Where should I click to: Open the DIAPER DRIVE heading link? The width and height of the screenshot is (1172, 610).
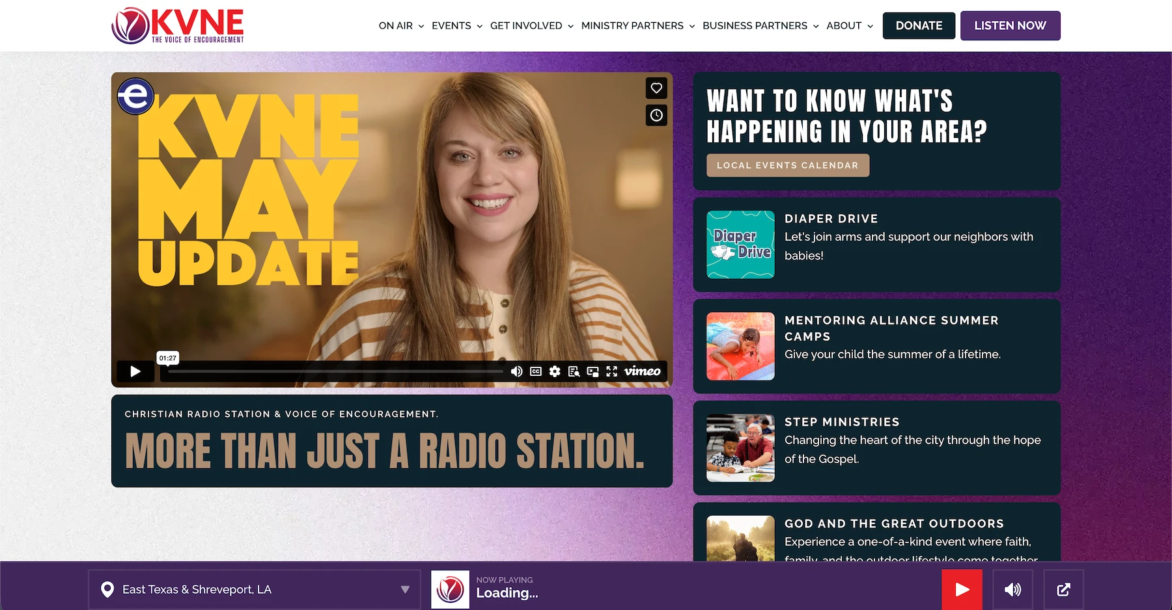(x=831, y=219)
